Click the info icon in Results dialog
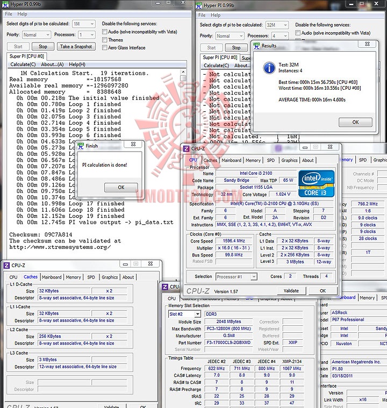 tap(269, 68)
